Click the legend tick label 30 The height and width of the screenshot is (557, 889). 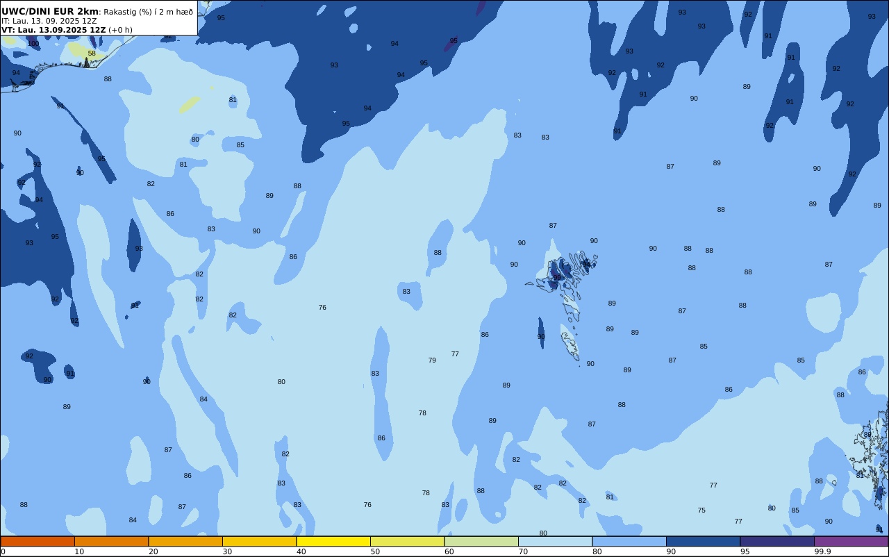coord(227,551)
